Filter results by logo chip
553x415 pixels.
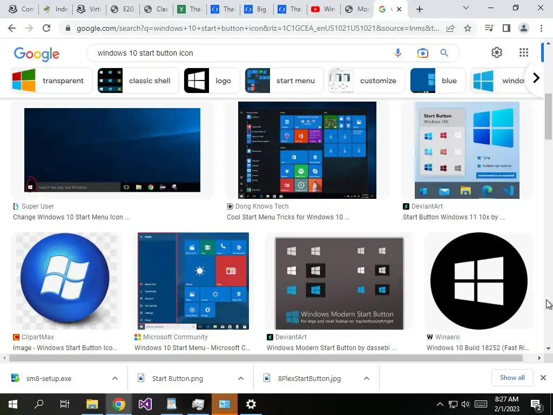212,81
